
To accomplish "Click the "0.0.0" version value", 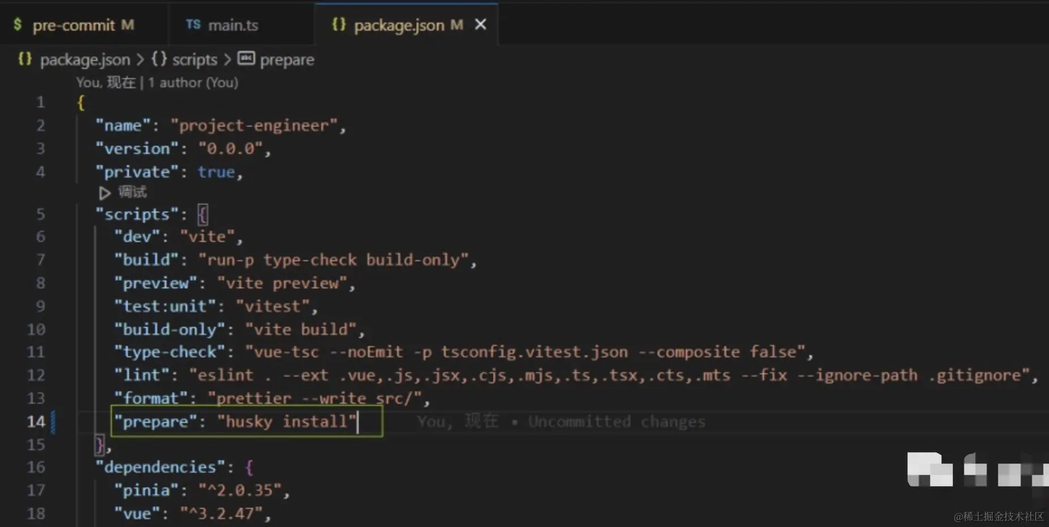I will tap(230, 149).
